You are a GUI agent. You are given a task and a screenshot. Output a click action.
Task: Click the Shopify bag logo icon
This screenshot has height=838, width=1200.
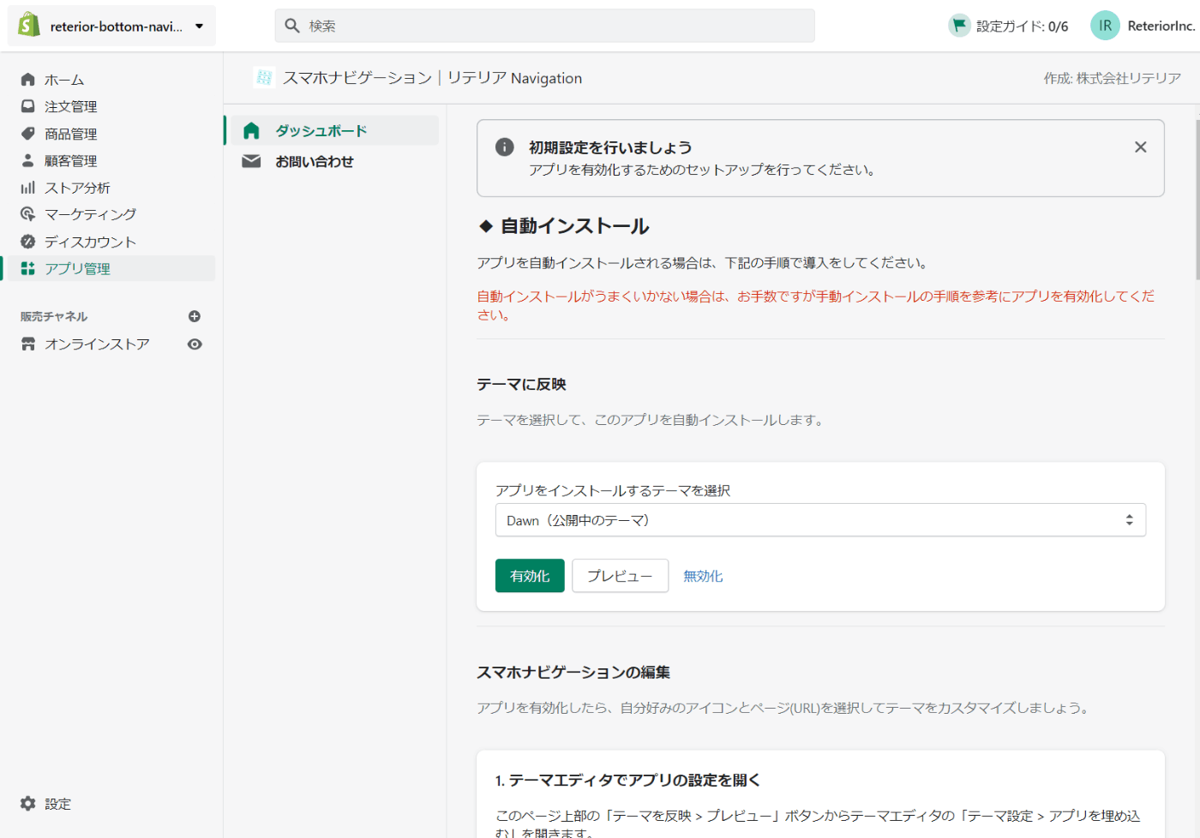pos(29,25)
